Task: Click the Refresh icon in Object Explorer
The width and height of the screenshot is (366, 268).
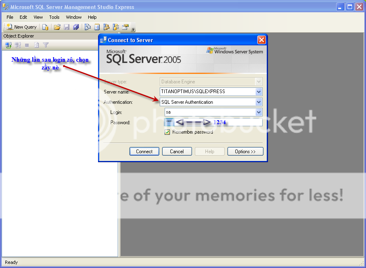Action: (x=36, y=45)
